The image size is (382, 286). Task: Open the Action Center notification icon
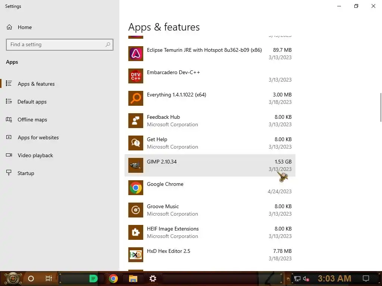point(366,279)
